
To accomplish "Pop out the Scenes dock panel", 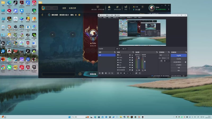I will point(115,52).
